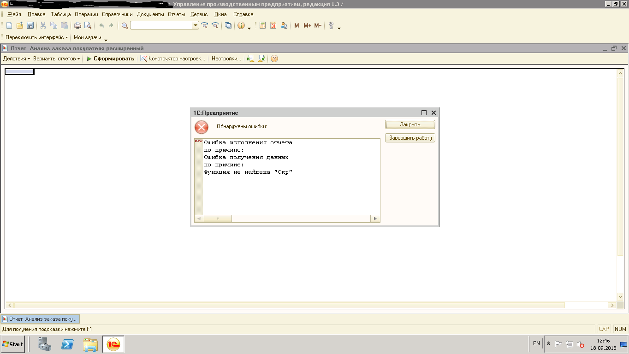Open the Окна menu
Screen dimensions: 629x354
coord(220,14)
